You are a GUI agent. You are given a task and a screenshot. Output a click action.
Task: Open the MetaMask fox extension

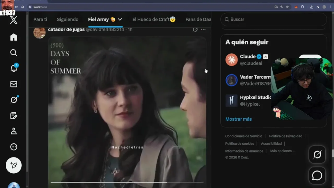point(296,7)
